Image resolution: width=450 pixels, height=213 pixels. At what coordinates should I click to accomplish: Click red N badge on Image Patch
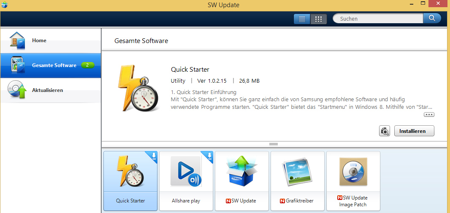340,198
